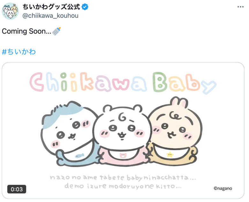Open the three-dot more options menu
The image size is (249, 202).
(x=240, y=7)
